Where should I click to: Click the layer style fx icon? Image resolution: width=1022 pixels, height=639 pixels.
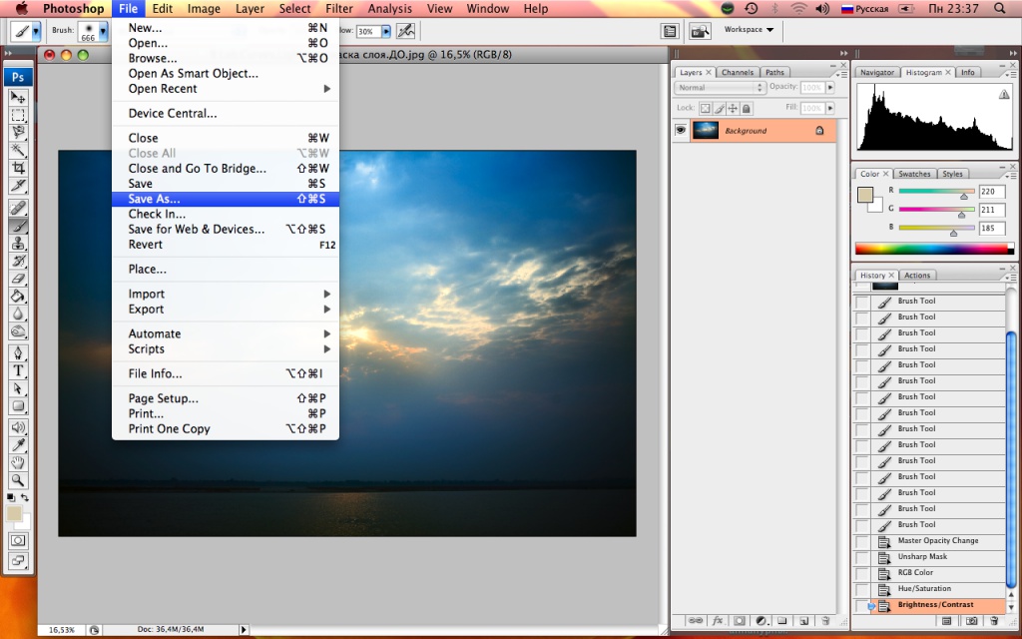pos(718,621)
